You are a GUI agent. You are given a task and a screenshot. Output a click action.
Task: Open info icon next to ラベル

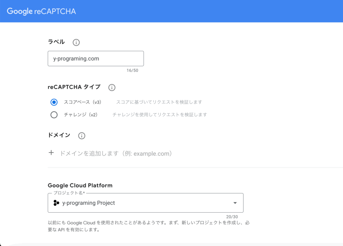(x=76, y=43)
